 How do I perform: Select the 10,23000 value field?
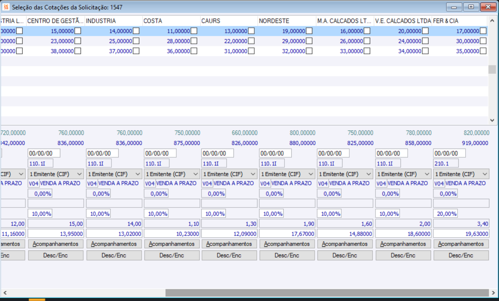pos(172,234)
